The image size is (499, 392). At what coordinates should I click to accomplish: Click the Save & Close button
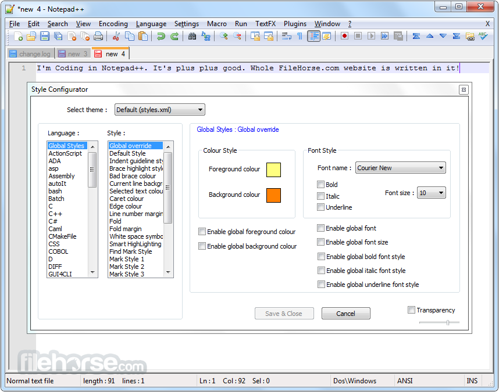pos(284,313)
